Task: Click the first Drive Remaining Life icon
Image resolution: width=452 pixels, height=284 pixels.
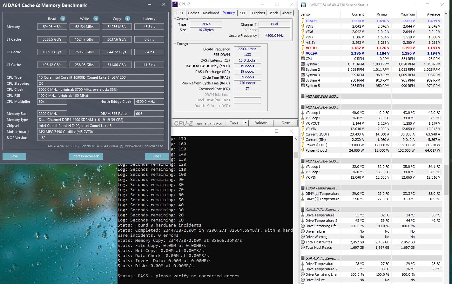Action: click(303, 226)
